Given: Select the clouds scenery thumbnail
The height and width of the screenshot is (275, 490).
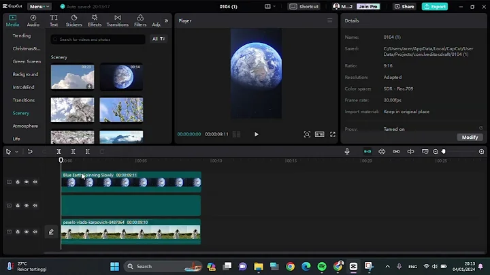Looking at the screenshot, I should (72, 77).
